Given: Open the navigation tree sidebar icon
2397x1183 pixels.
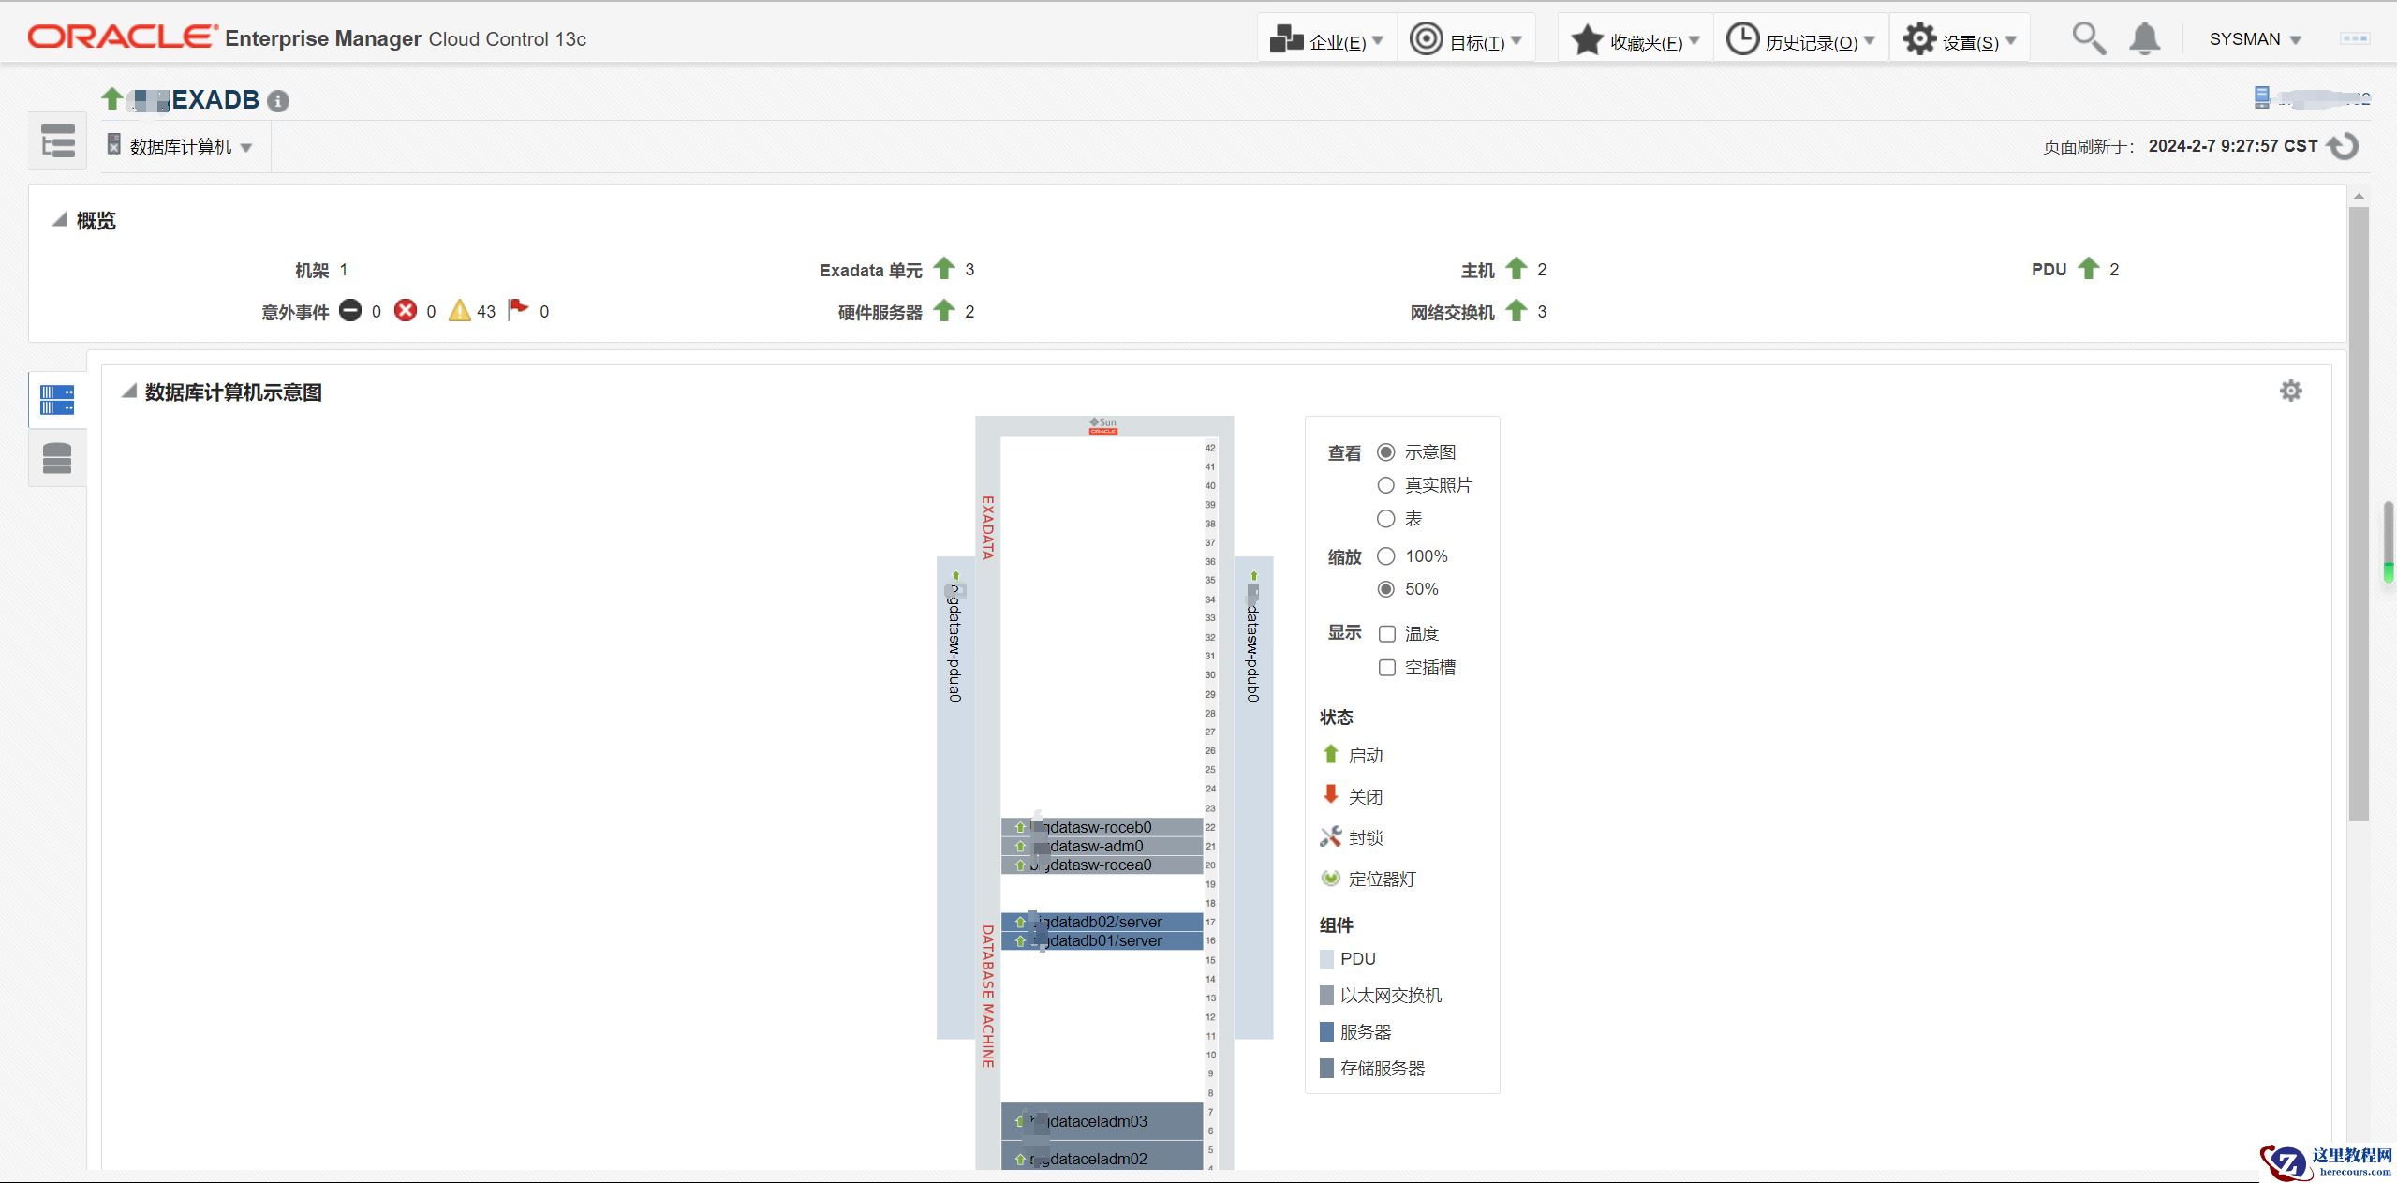Looking at the screenshot, I should (58, 141).
